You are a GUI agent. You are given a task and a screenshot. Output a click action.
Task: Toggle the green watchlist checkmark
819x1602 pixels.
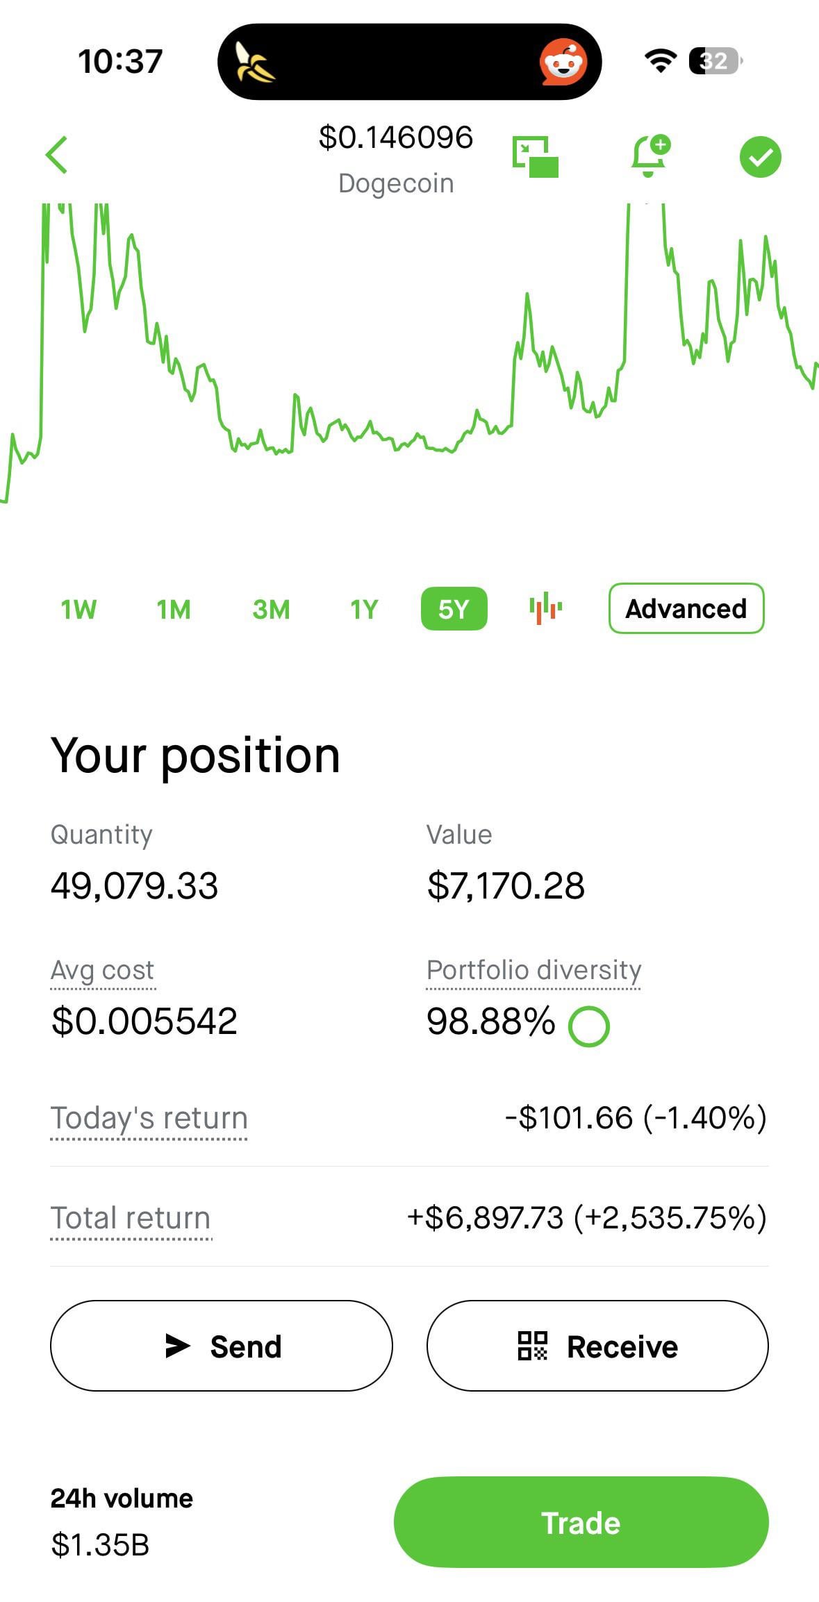760,157
